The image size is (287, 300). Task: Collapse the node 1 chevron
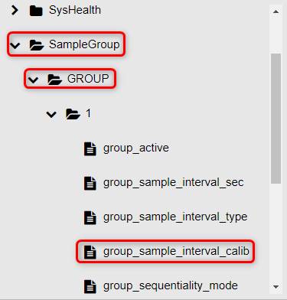click(51, 115)
